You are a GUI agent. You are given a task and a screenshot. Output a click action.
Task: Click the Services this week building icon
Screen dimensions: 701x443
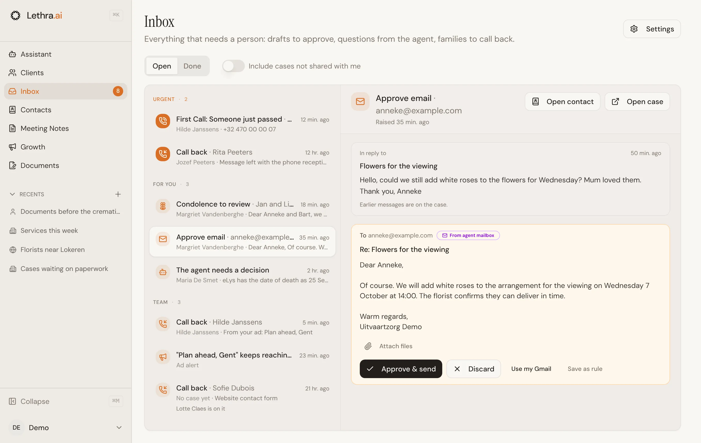click(x=13, y=231)
